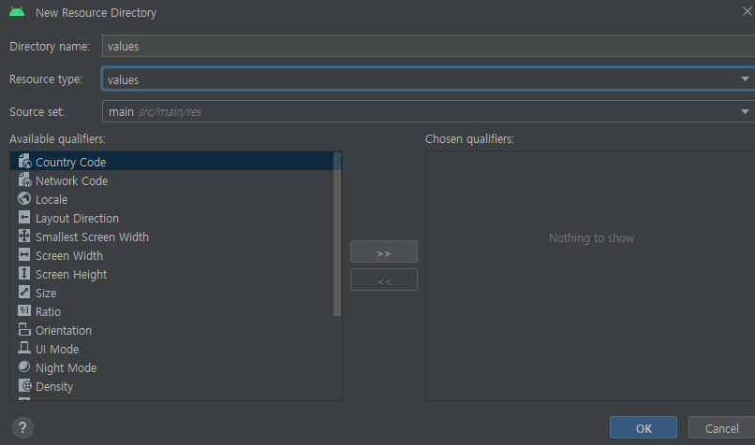Cancel the New Resource Directory dialog
The width and height of the screenshot is (755, 445).
[x=722, y=427]
